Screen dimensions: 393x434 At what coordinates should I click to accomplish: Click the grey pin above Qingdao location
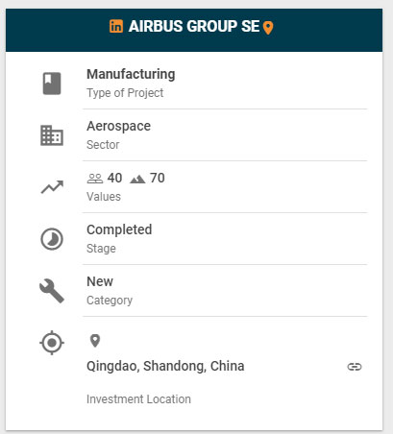tap(95, 341)
